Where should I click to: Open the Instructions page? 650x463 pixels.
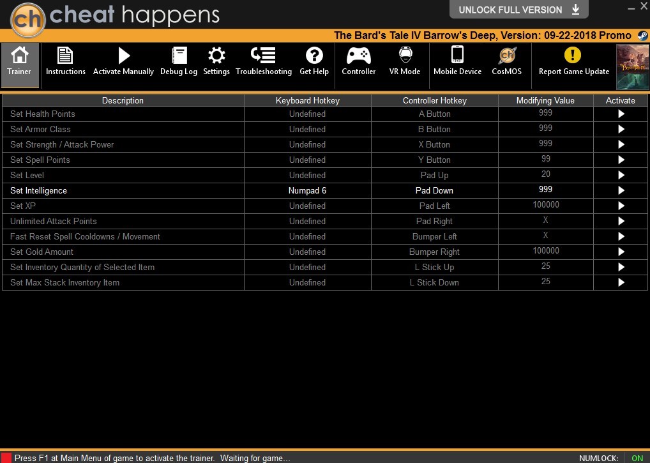[x=66, y=61]
